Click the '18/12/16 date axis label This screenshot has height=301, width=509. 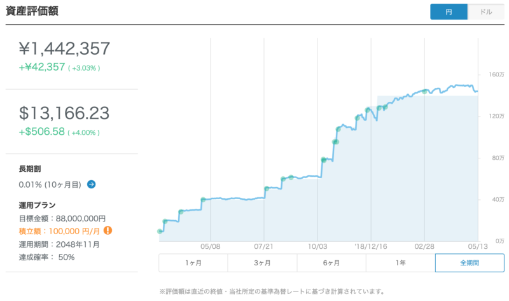pos(371,246)
